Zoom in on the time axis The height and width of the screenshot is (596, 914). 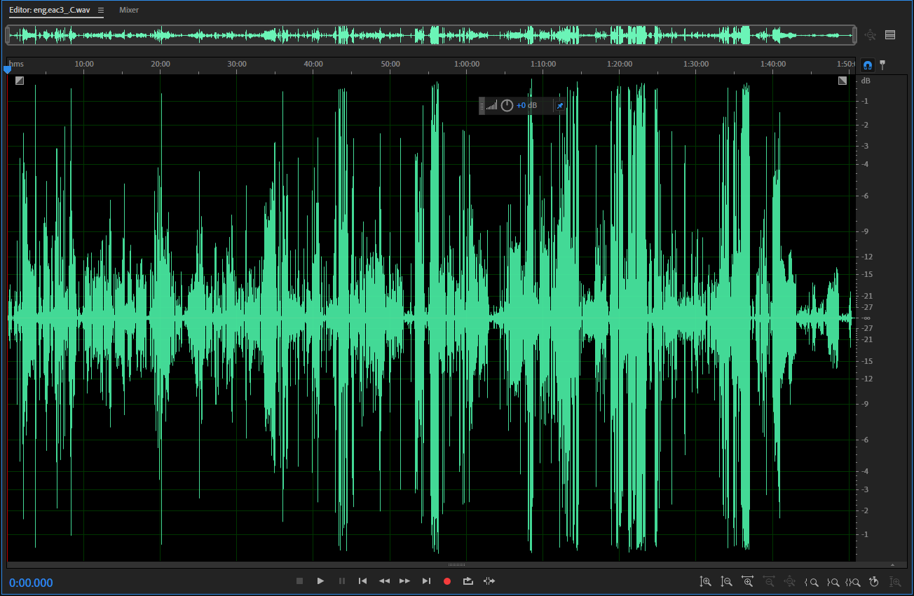click(747, 581)
